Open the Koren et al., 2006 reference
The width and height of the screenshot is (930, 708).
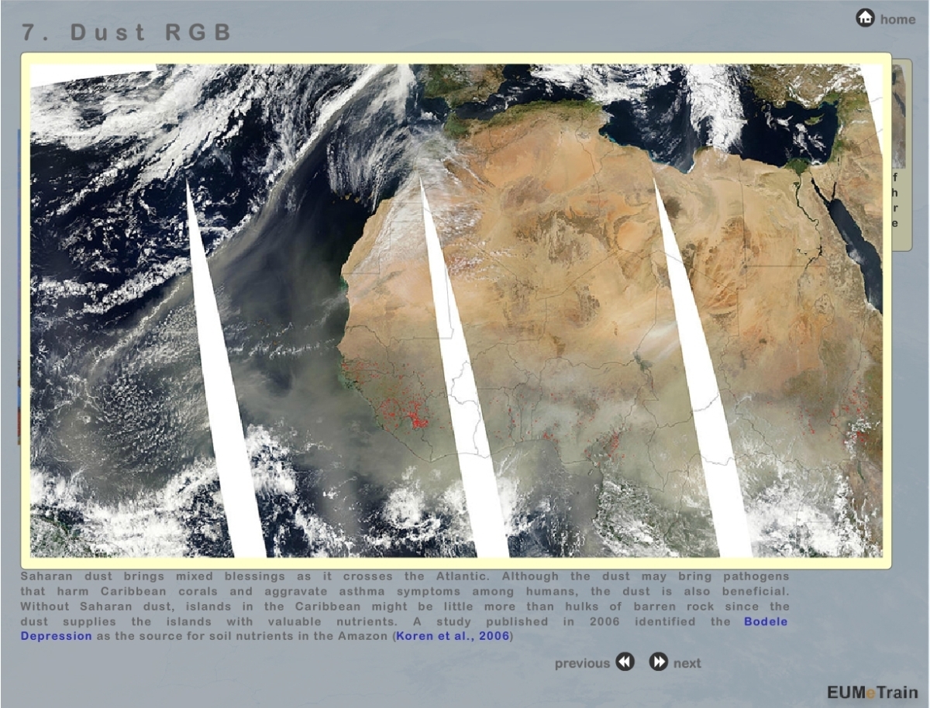(453, 636)
